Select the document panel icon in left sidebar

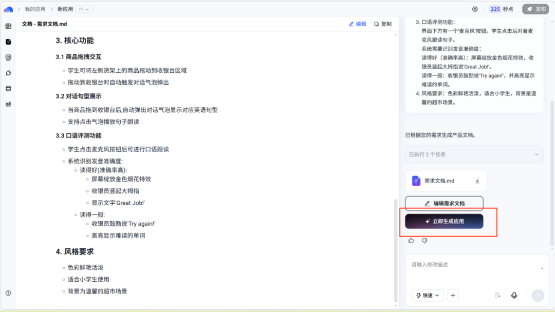click(x=8, y=42)
